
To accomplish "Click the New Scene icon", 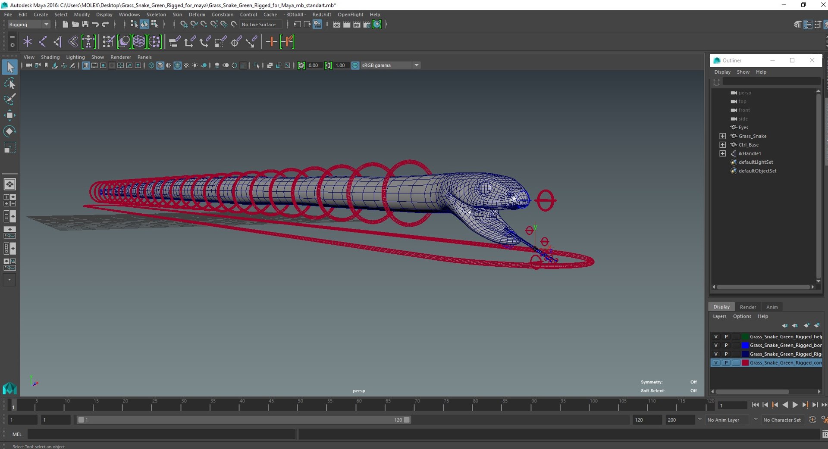I will click(65, 25).
